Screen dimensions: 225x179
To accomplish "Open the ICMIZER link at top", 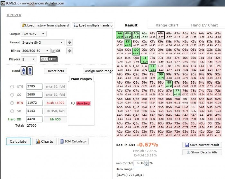I will (x=14, y=15).
